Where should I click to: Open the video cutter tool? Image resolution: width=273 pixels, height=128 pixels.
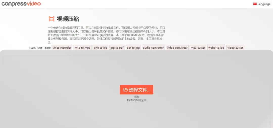click(235, 48)
